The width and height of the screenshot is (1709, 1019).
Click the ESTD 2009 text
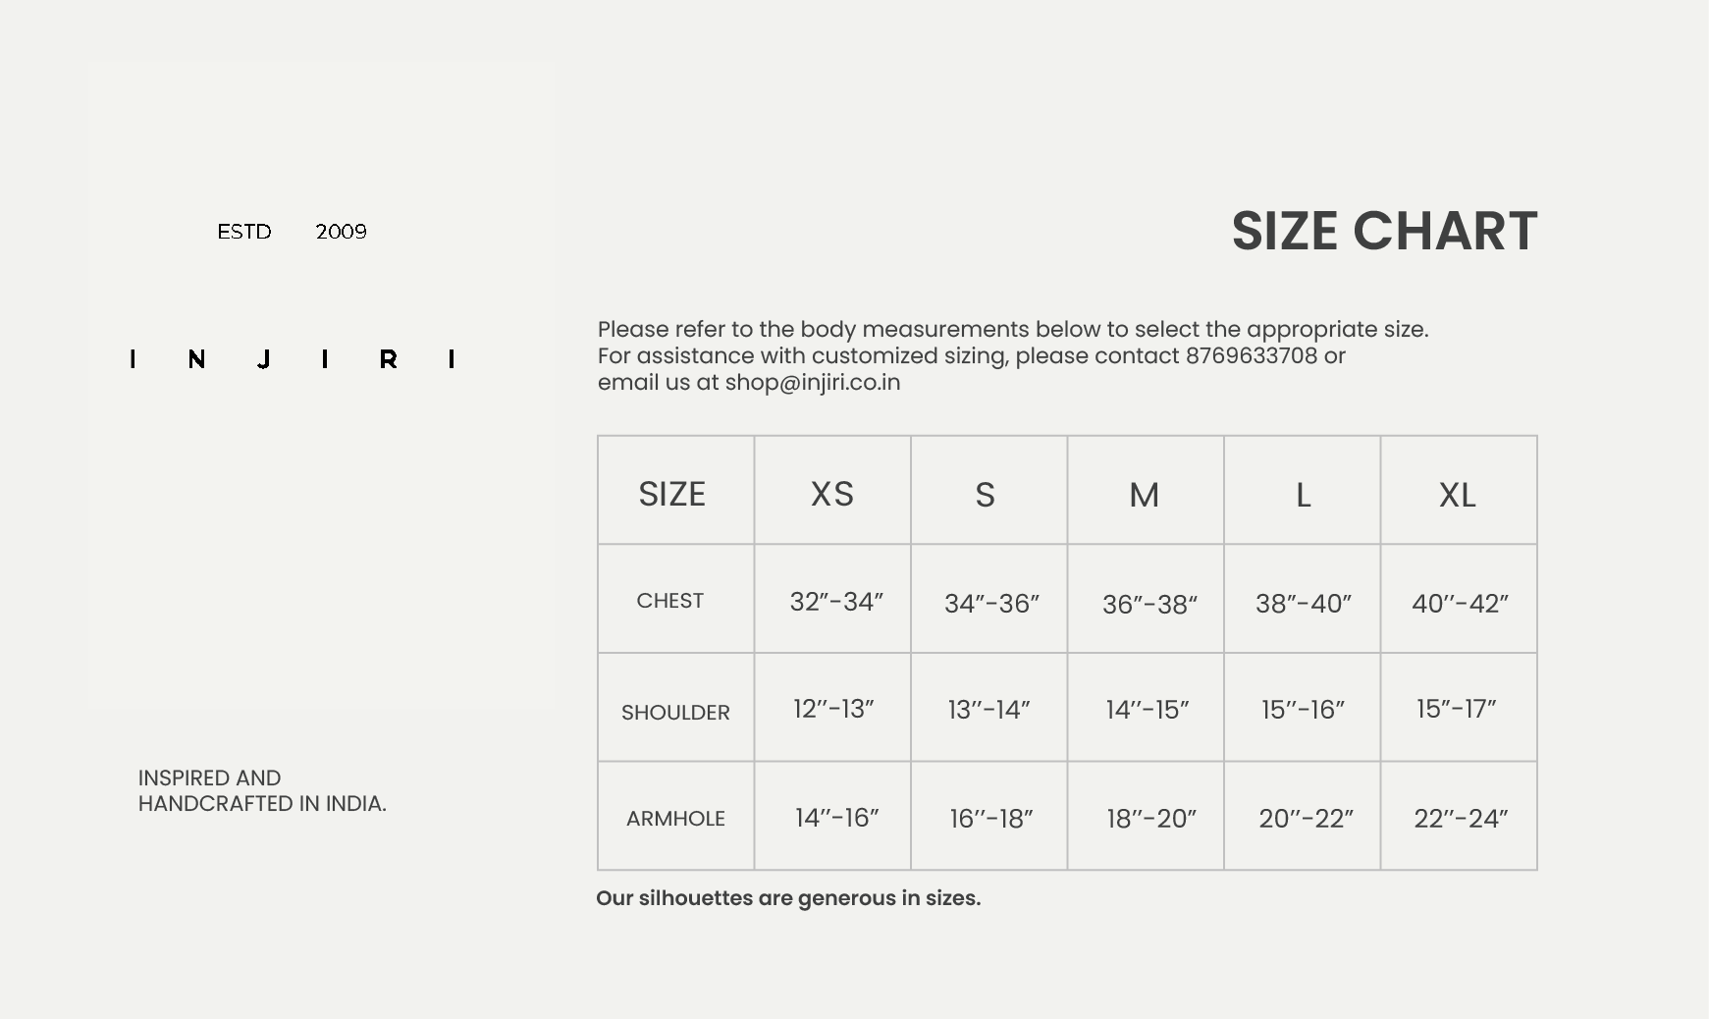tap(292, 232)
